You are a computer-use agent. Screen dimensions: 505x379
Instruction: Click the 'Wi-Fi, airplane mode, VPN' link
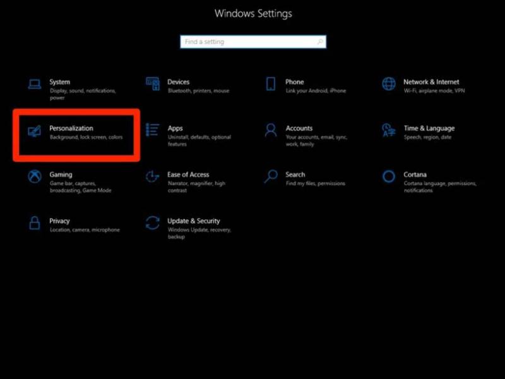tap(436, 90)
